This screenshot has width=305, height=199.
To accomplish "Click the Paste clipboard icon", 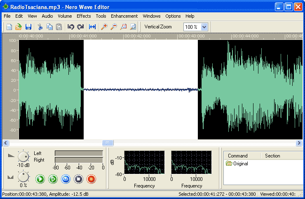I will [59, 27].
